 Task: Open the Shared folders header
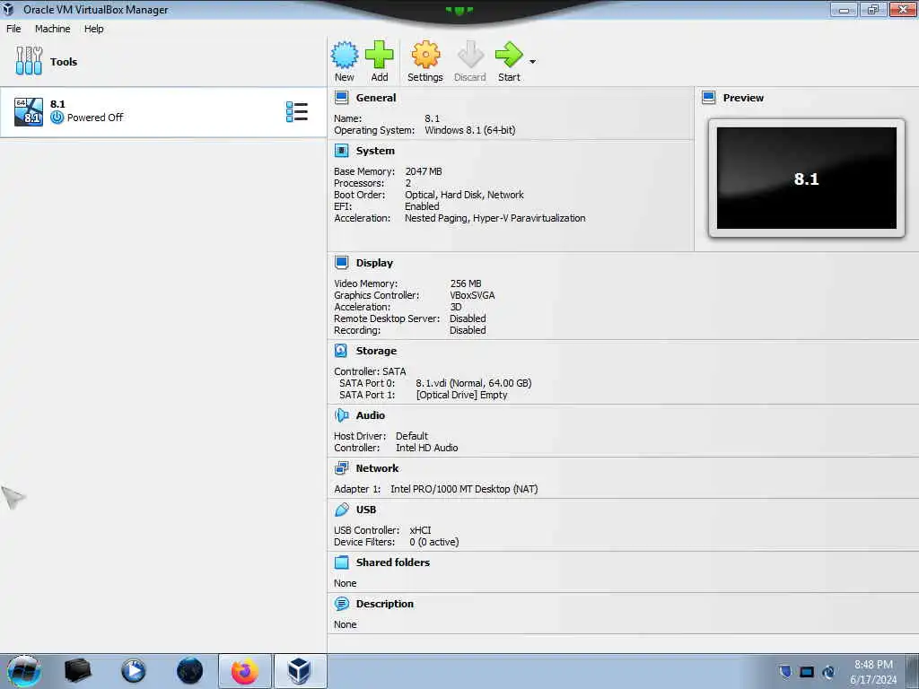coord(393,563)
